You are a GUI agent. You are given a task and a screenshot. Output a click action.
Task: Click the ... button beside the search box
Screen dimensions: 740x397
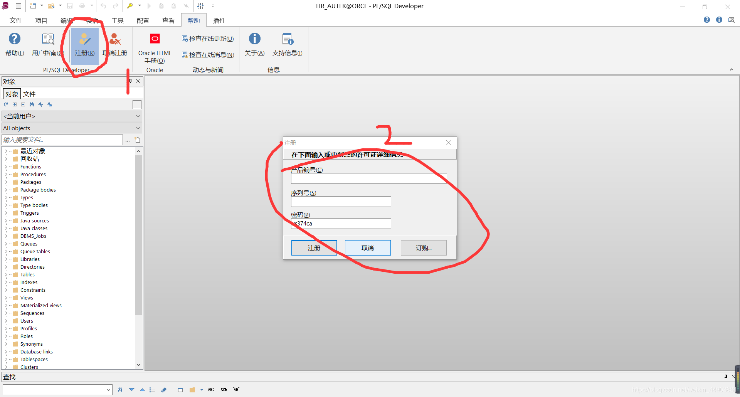[128, 140]
